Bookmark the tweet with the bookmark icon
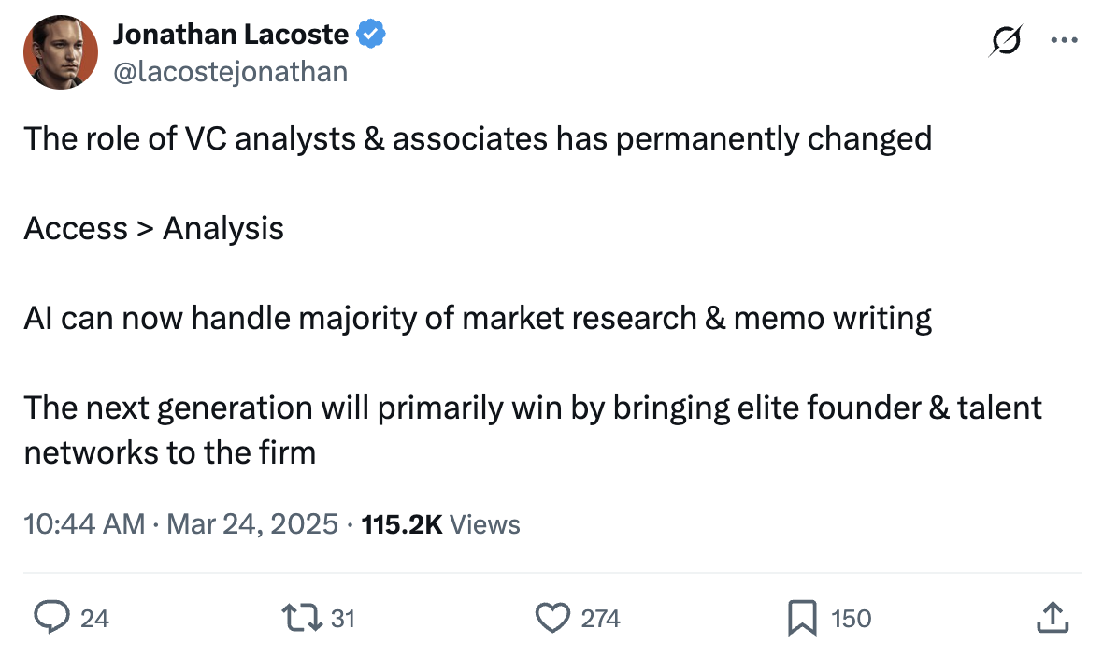 (x=802, y=617)
